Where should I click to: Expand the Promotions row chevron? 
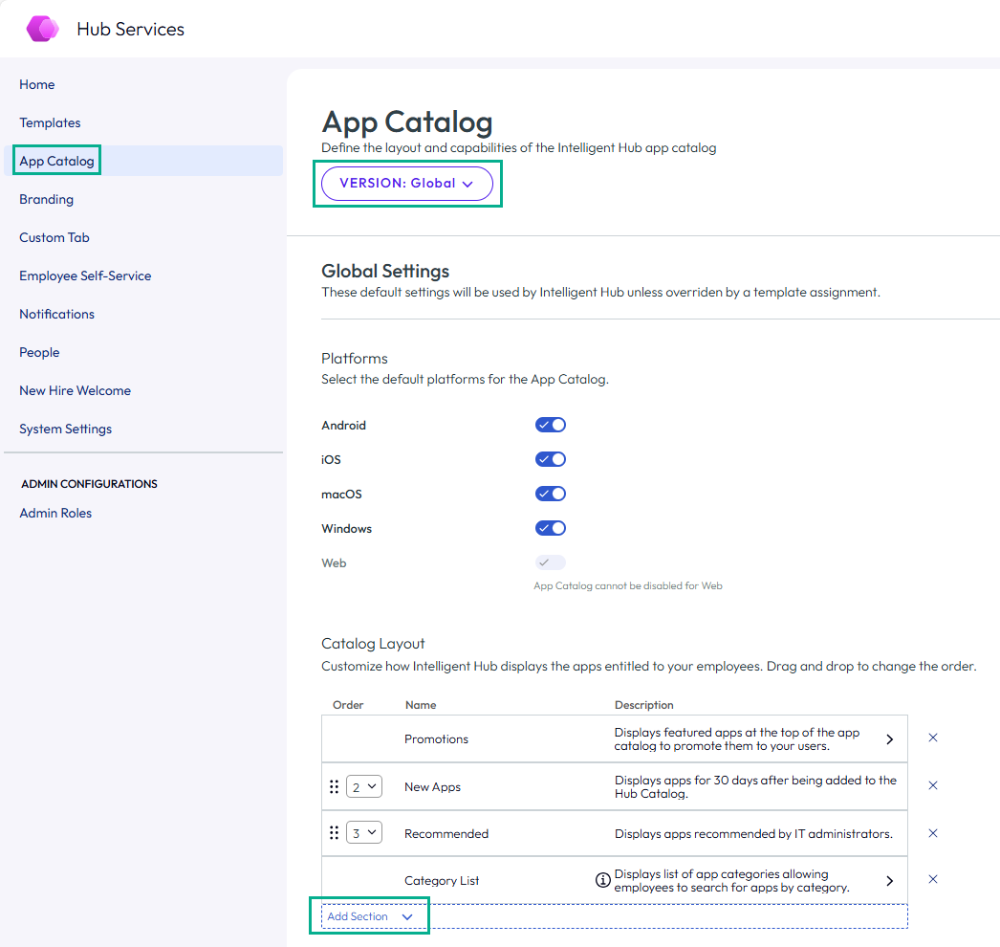pyautogui.click(x=890, y=739)
